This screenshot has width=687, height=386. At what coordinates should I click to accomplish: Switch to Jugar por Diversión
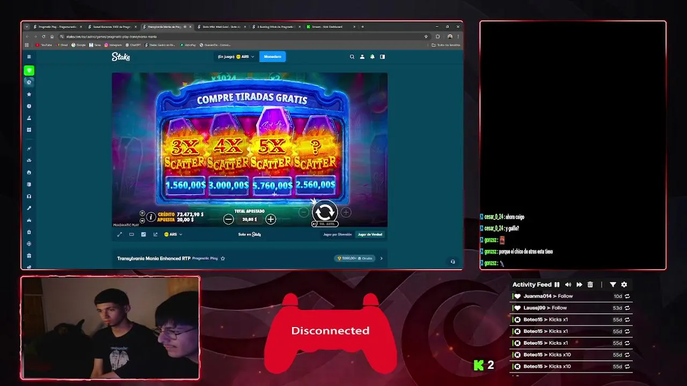coord(338,234)
